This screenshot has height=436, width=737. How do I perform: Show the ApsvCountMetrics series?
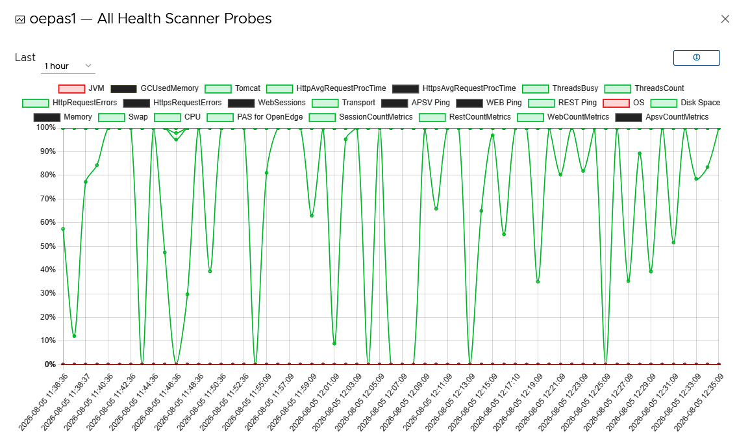click(662, 117)
